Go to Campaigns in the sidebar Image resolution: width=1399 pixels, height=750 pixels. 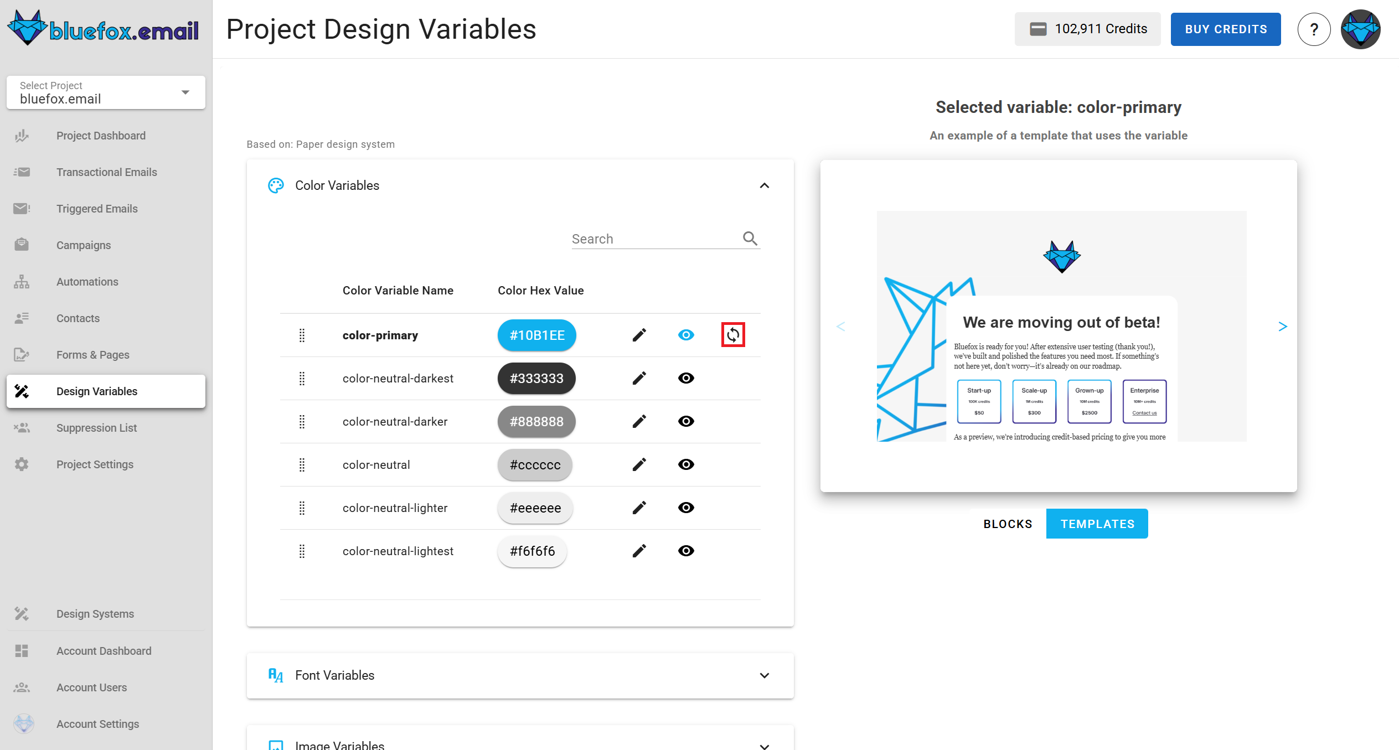(106, 245)
